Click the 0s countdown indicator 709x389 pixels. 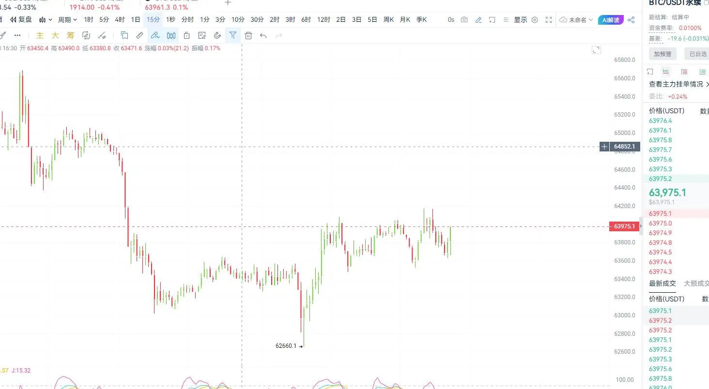(451, 20)
